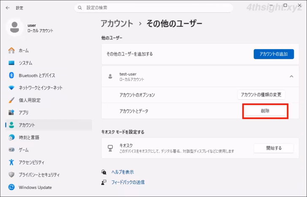Click the システム monitor icon
307x197 pixels.
(x=11, y=63)
